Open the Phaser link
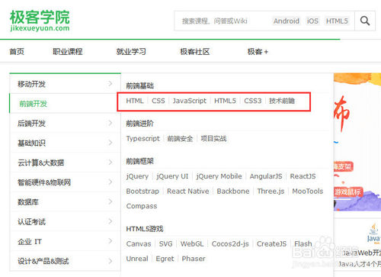381x277 pixels. coord(194,259)
